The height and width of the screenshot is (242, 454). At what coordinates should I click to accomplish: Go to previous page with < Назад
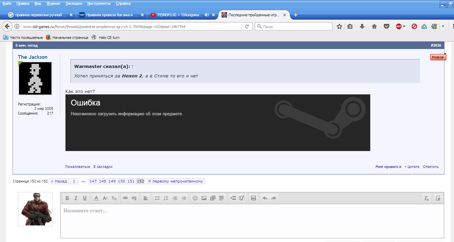click(x=59, y=181)
